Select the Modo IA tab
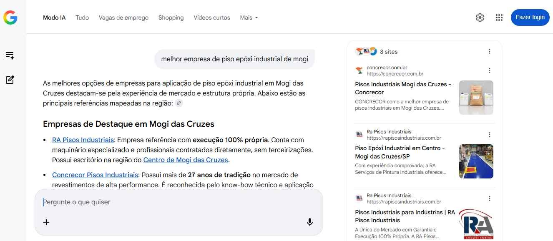This screenshot has height=241, width=553. 54,18
